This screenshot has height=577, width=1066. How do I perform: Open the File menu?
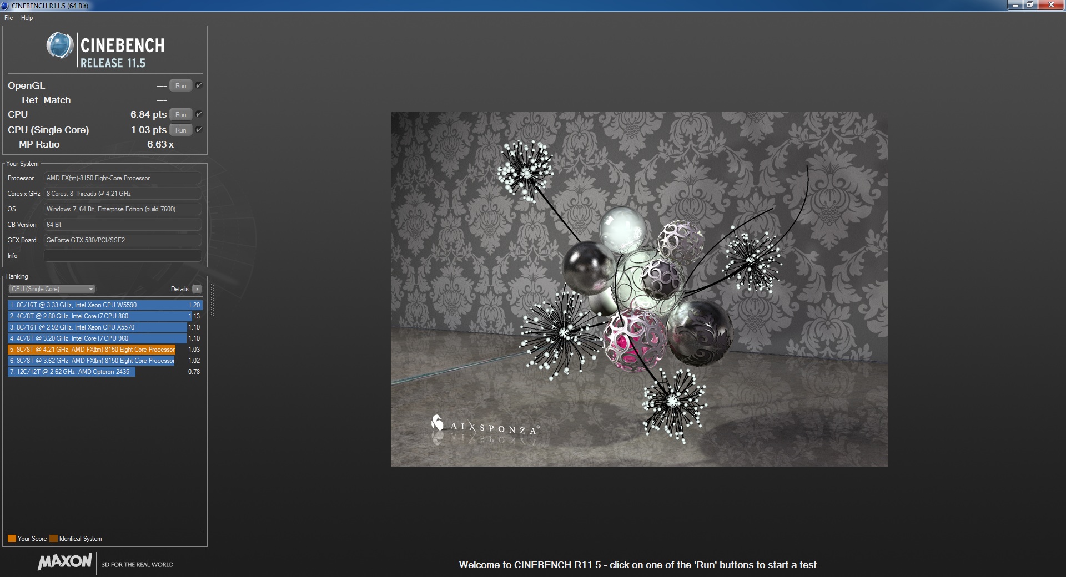(8, 18)
